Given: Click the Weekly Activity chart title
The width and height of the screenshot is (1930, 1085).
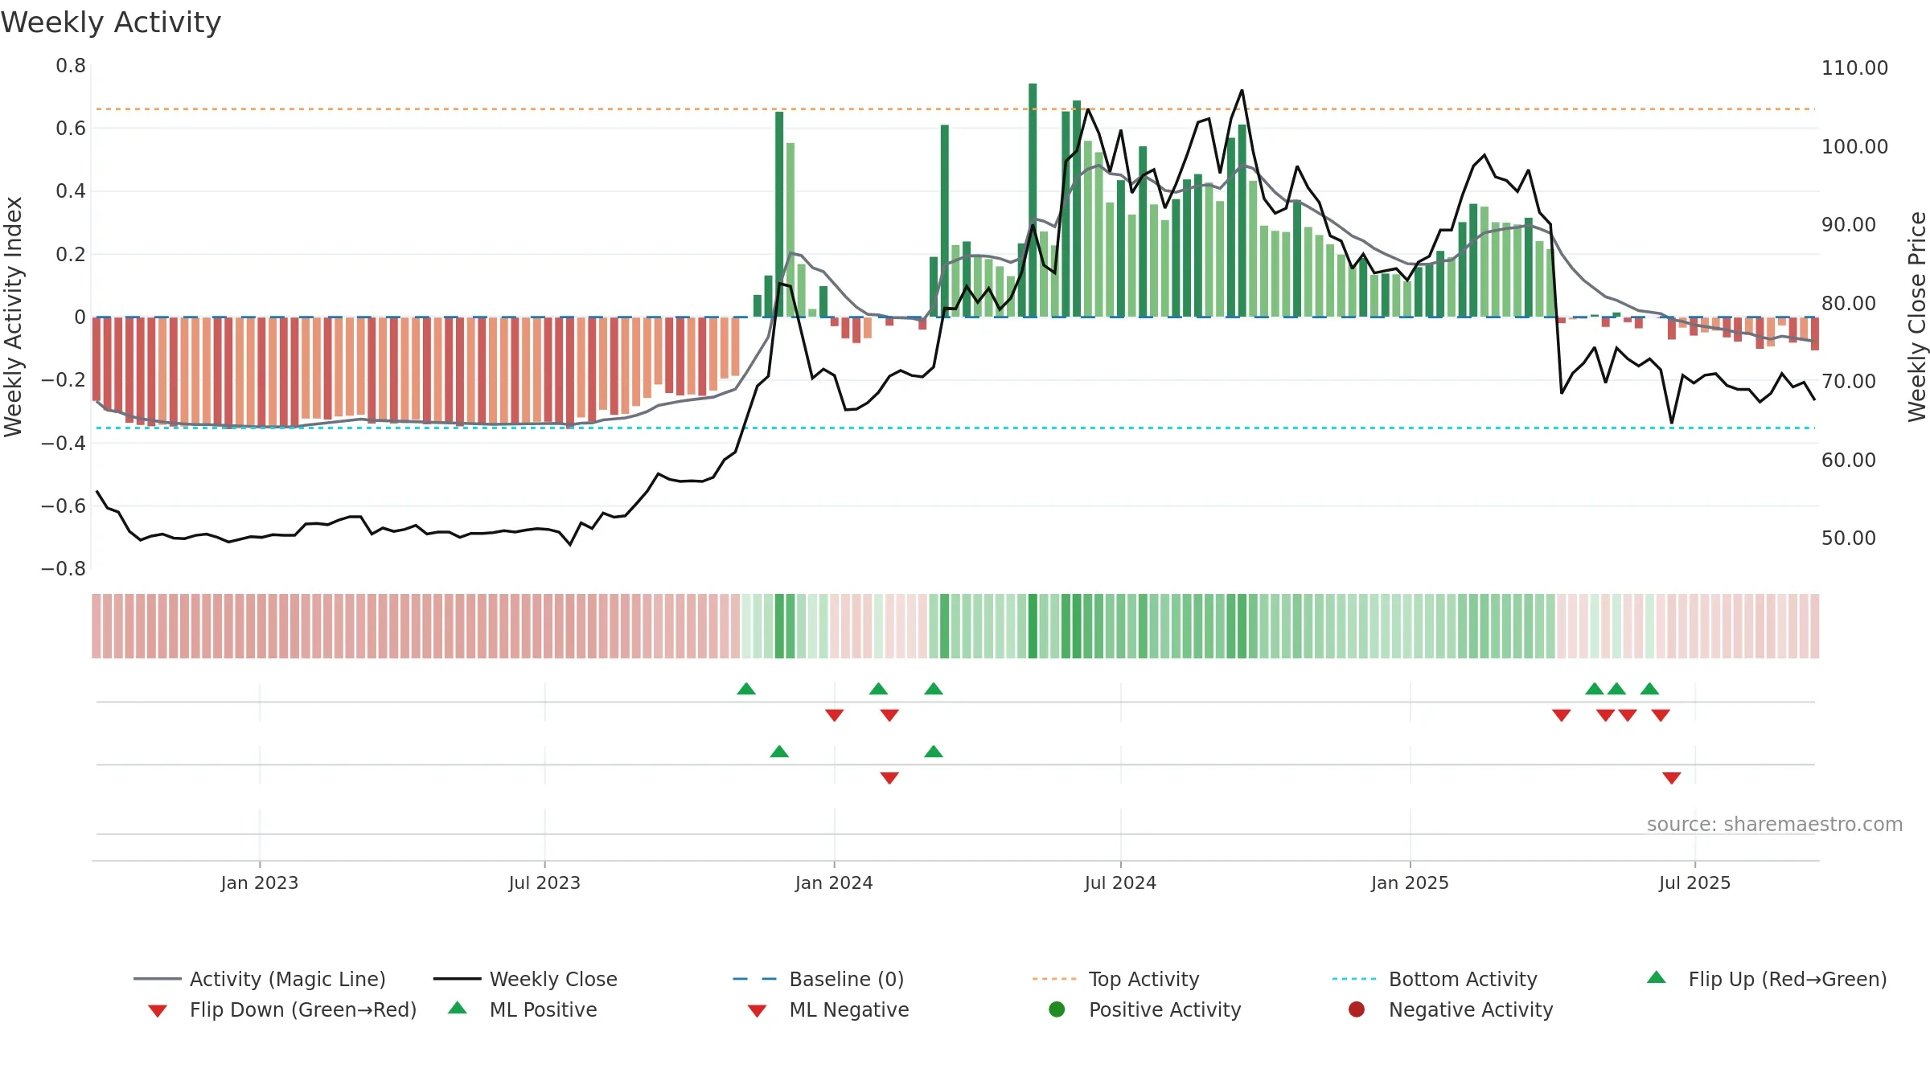Looking at the screenshot, I should (x=111, y=23).
